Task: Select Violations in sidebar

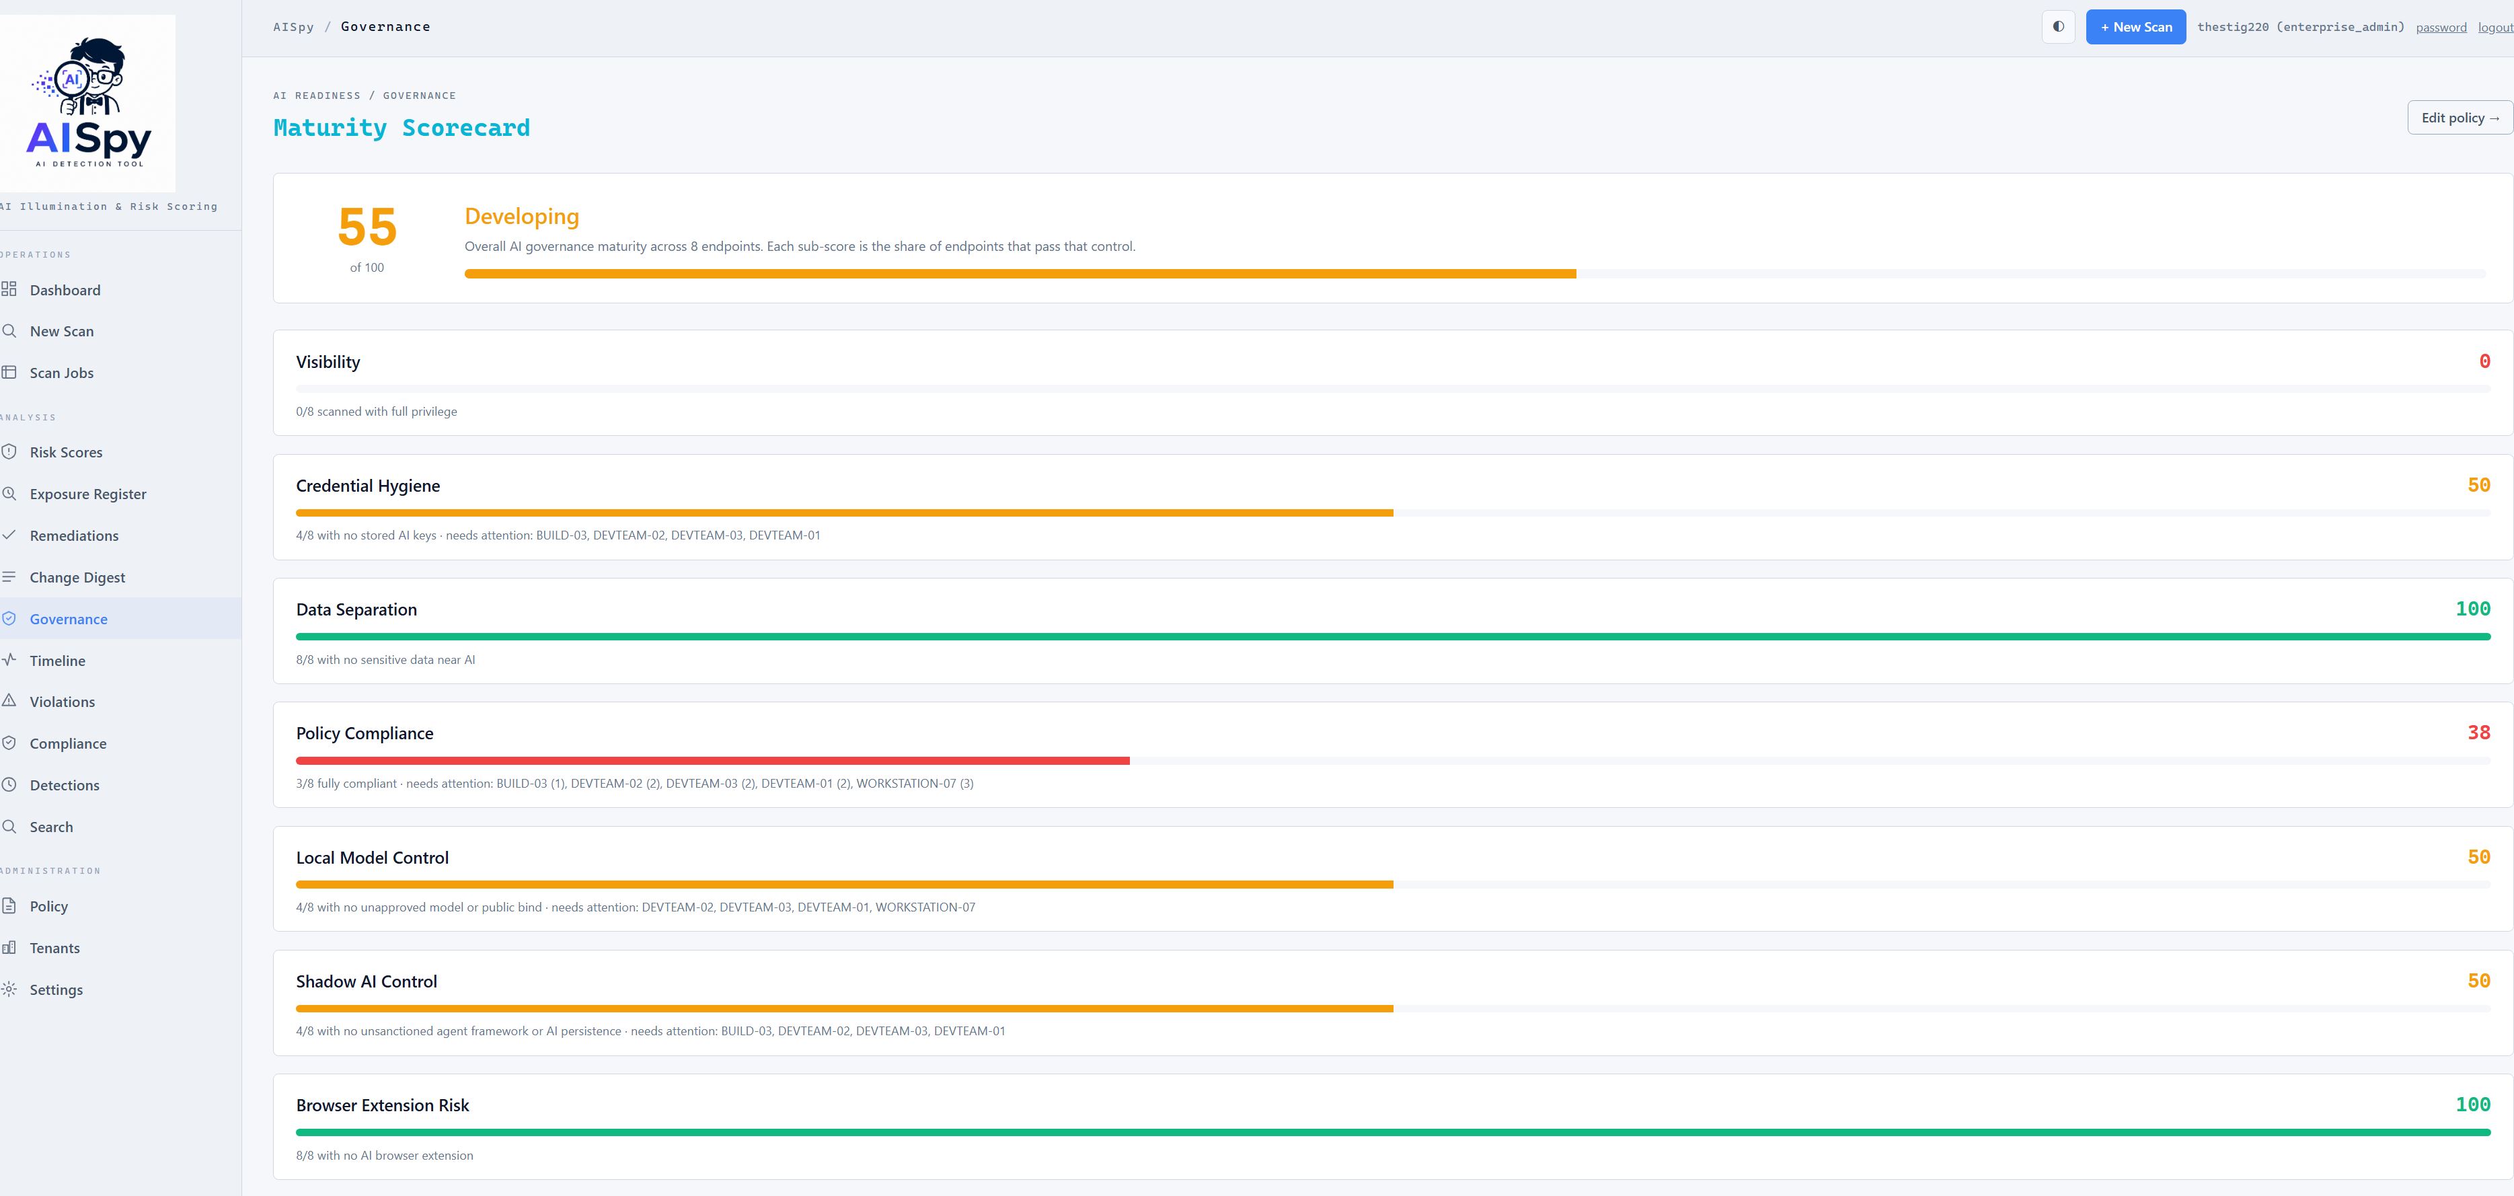Action: [x=121, y=702]
